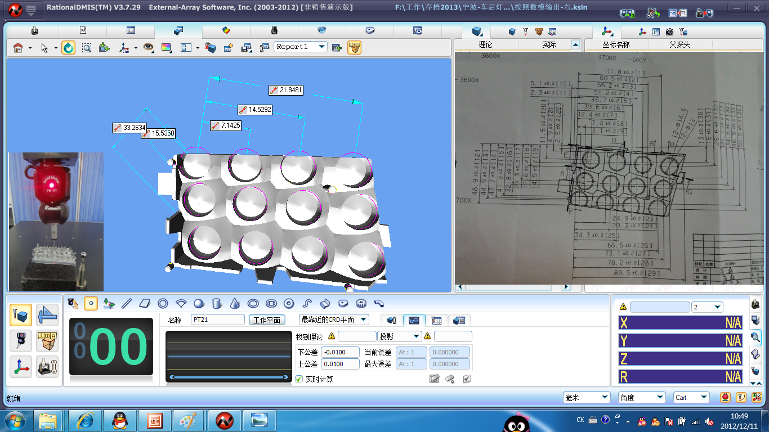Viewport: 769px width, 432px height.
Task: Toggle the checkmark icon at bottom right of tolerance panel
Action: point(467,379)
